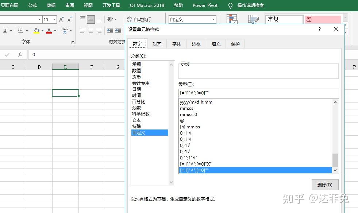The image size is (358, 213).
Task: Expand the borders dropdown arrow
Action: pos(27,31)
